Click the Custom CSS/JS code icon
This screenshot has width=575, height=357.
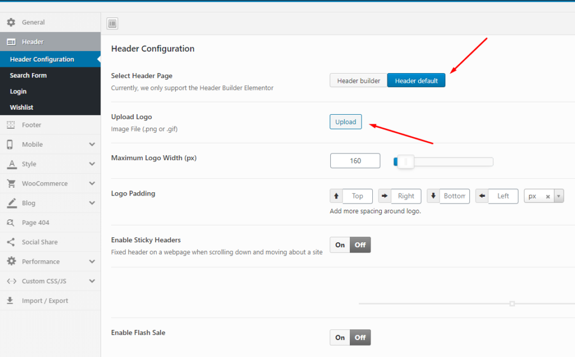click(11, 281)
